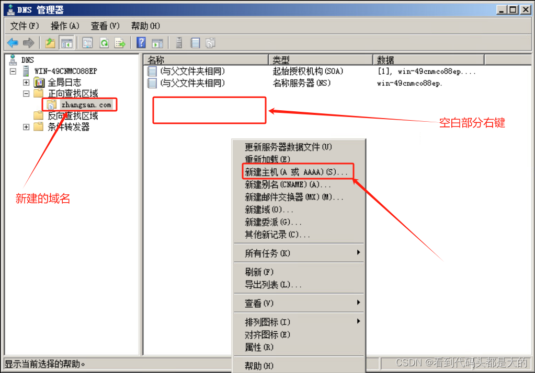Expand the 条件转发器 tree node

point(26,126)
